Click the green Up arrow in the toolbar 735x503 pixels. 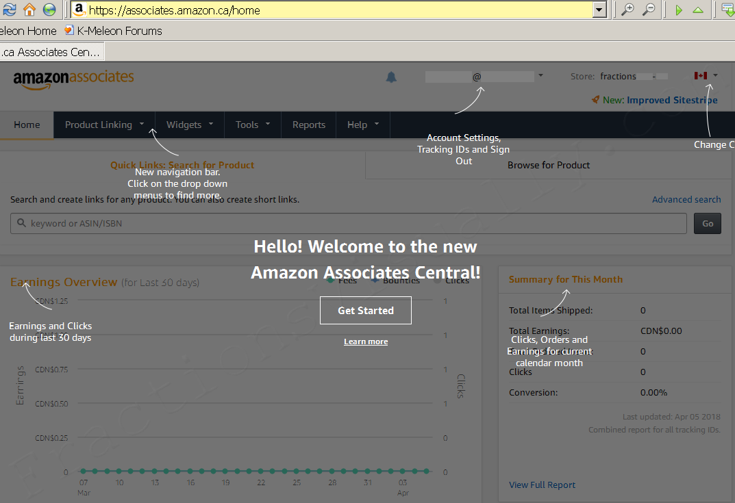tap(698, 10)
